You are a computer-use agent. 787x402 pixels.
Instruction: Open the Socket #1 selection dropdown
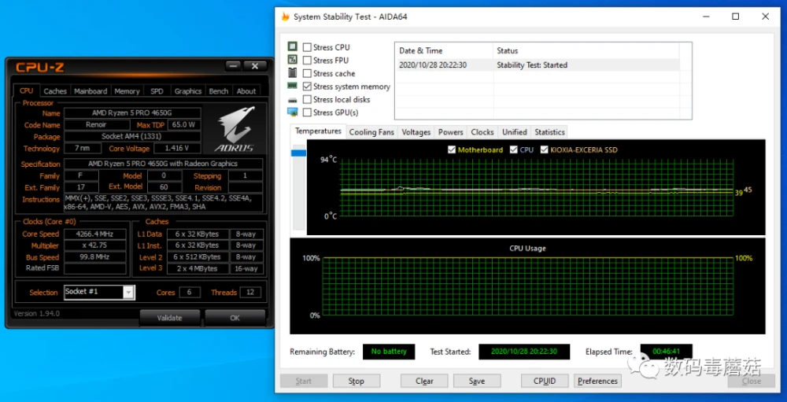[x=128, y=292]
